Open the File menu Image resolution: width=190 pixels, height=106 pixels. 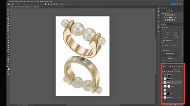point(10,1)
